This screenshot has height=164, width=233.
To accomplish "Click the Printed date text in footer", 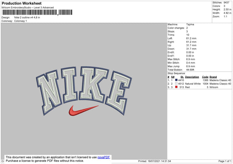I will pyautogui.click(x=155, y=161).
